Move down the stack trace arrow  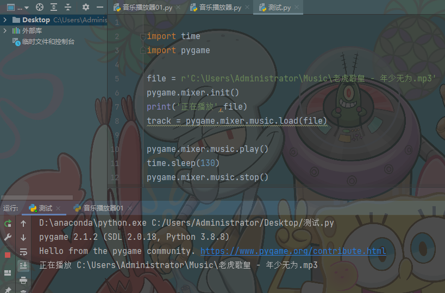(23, 237)
